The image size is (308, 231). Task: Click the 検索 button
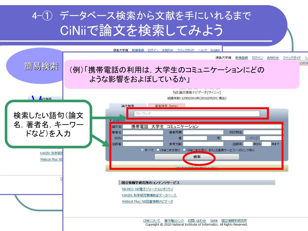pos(197,157)
